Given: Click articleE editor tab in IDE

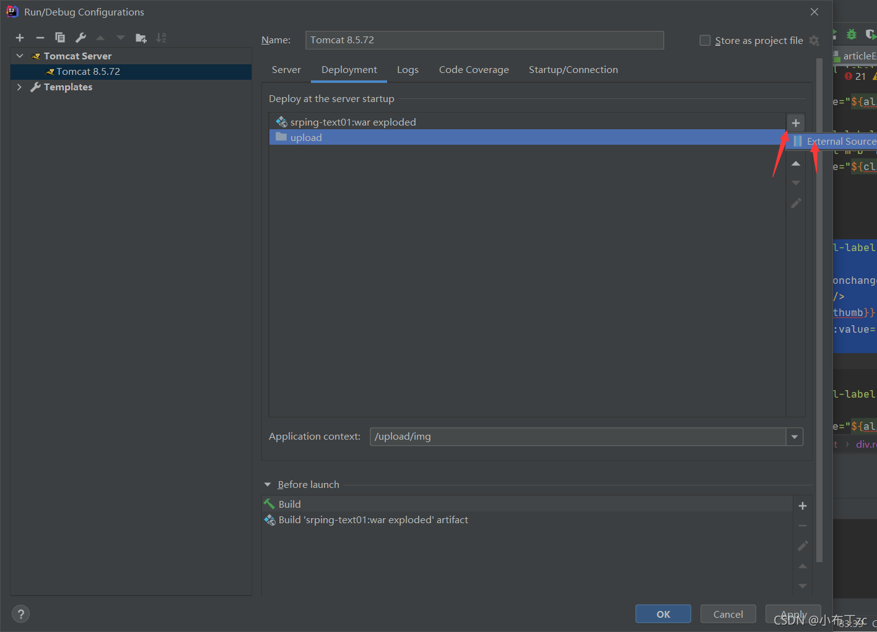Looking at the screenshot, I should coord(855,56).
